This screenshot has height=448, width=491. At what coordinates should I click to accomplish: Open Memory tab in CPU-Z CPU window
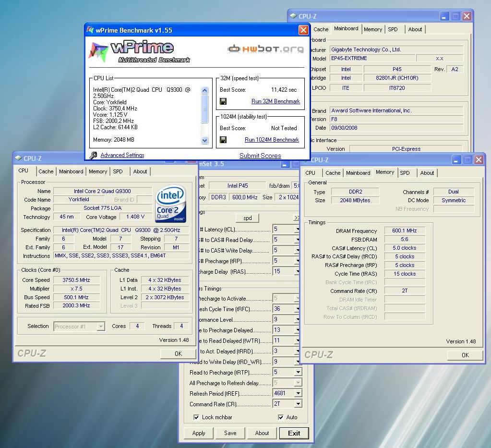98,171
